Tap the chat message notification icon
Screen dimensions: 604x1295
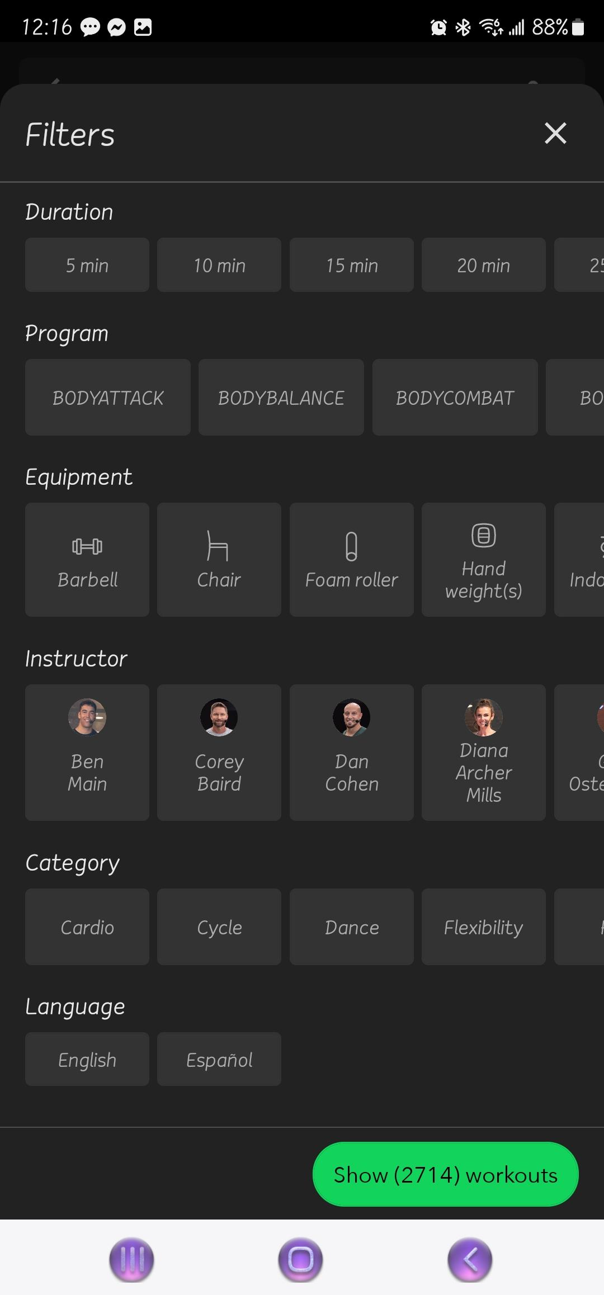(x=91, y=27)
